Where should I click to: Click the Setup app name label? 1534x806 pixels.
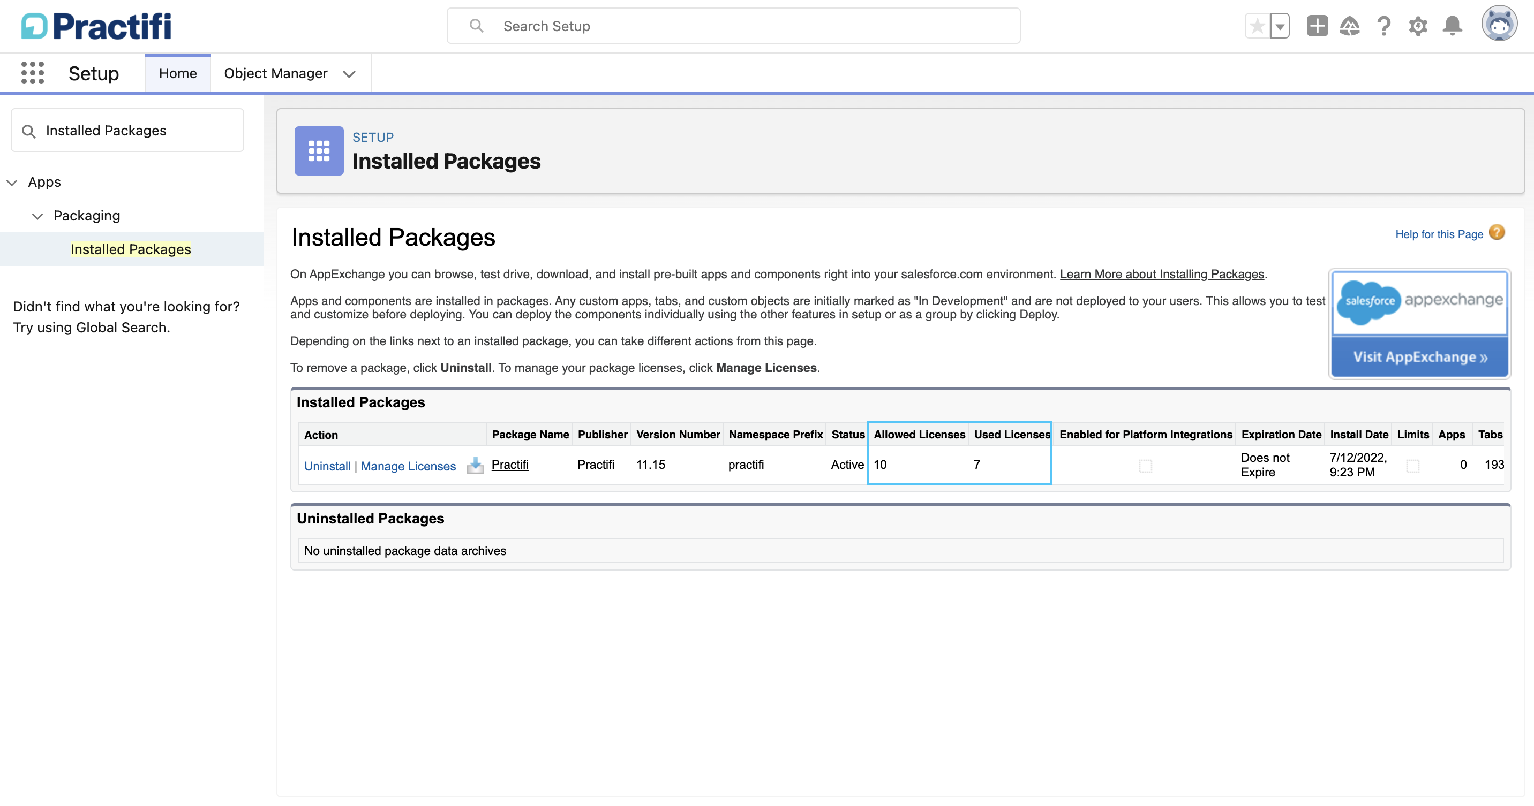[94, 73]
